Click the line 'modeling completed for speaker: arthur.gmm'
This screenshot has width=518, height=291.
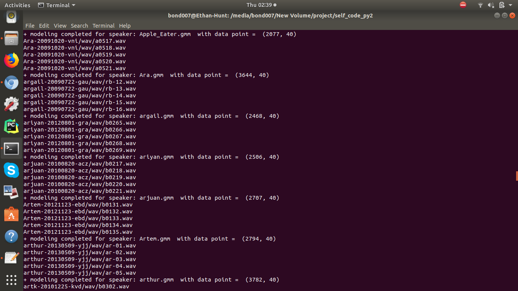click(151, 280)
